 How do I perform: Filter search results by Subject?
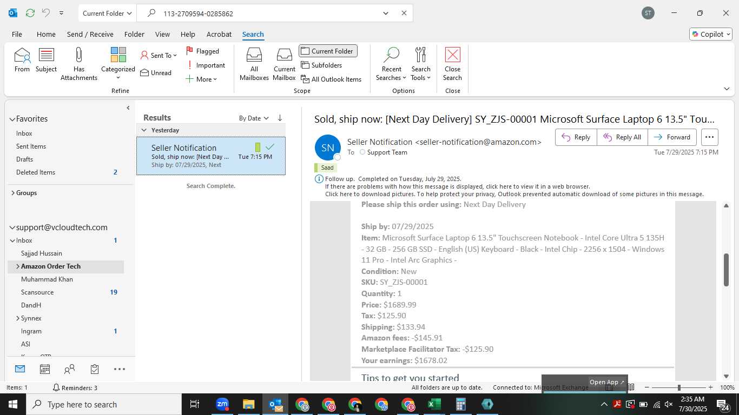tap(46, 59)
